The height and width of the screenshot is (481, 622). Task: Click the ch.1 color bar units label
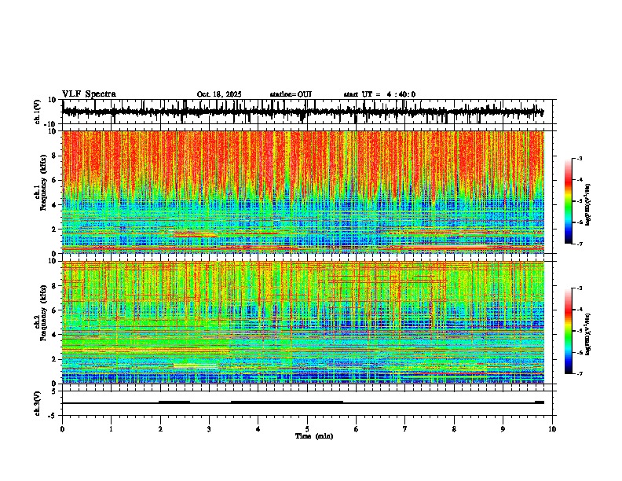[587, 204]
